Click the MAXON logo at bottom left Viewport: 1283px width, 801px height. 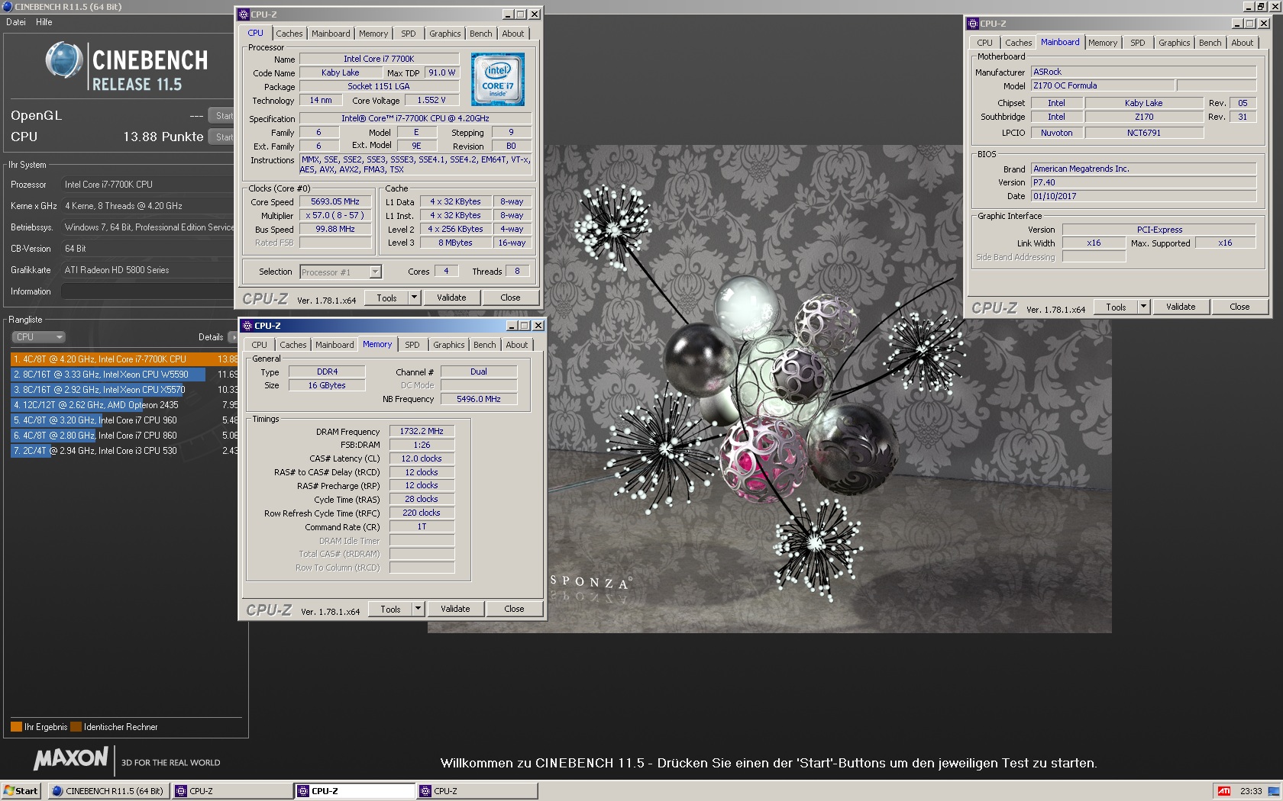point(71,759)
